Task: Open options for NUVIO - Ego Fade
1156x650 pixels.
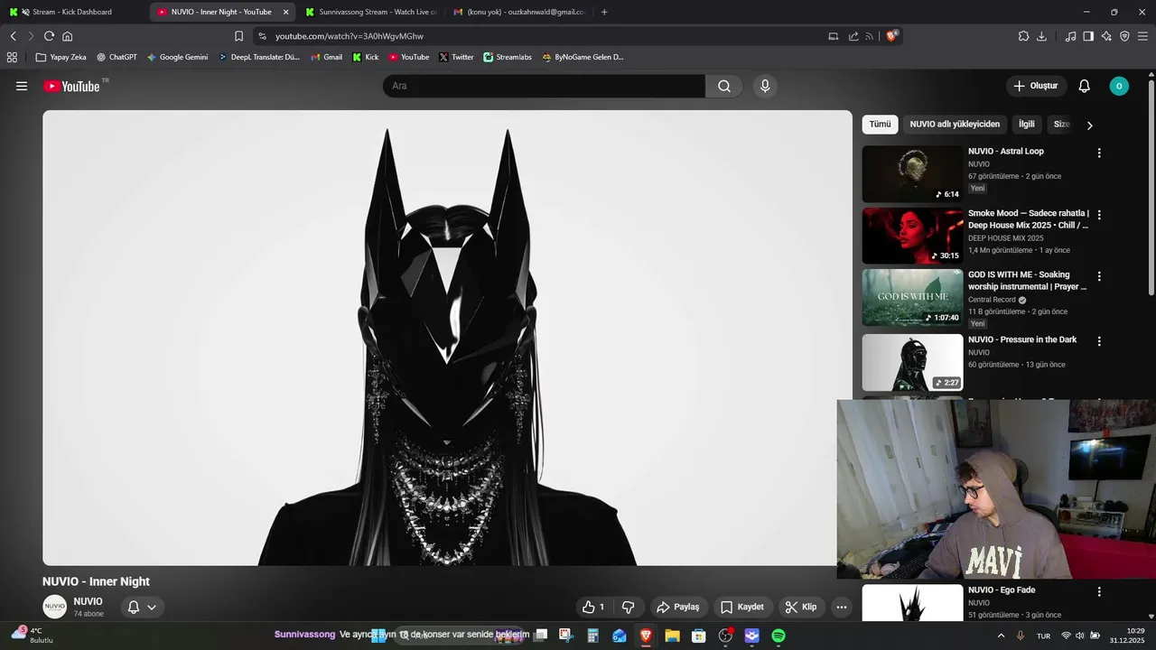Action: (1099, 591)
